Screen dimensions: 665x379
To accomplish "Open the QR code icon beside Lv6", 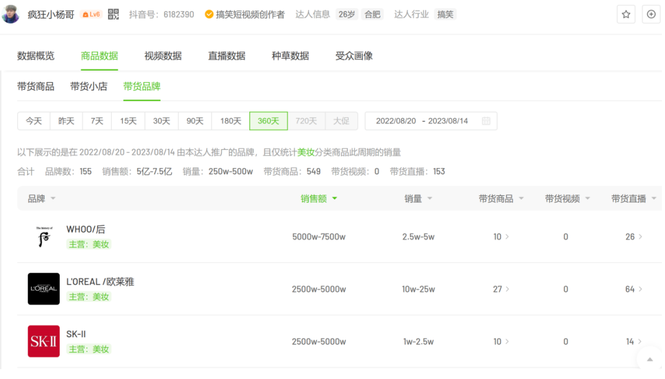I will [x=114, y=14].
